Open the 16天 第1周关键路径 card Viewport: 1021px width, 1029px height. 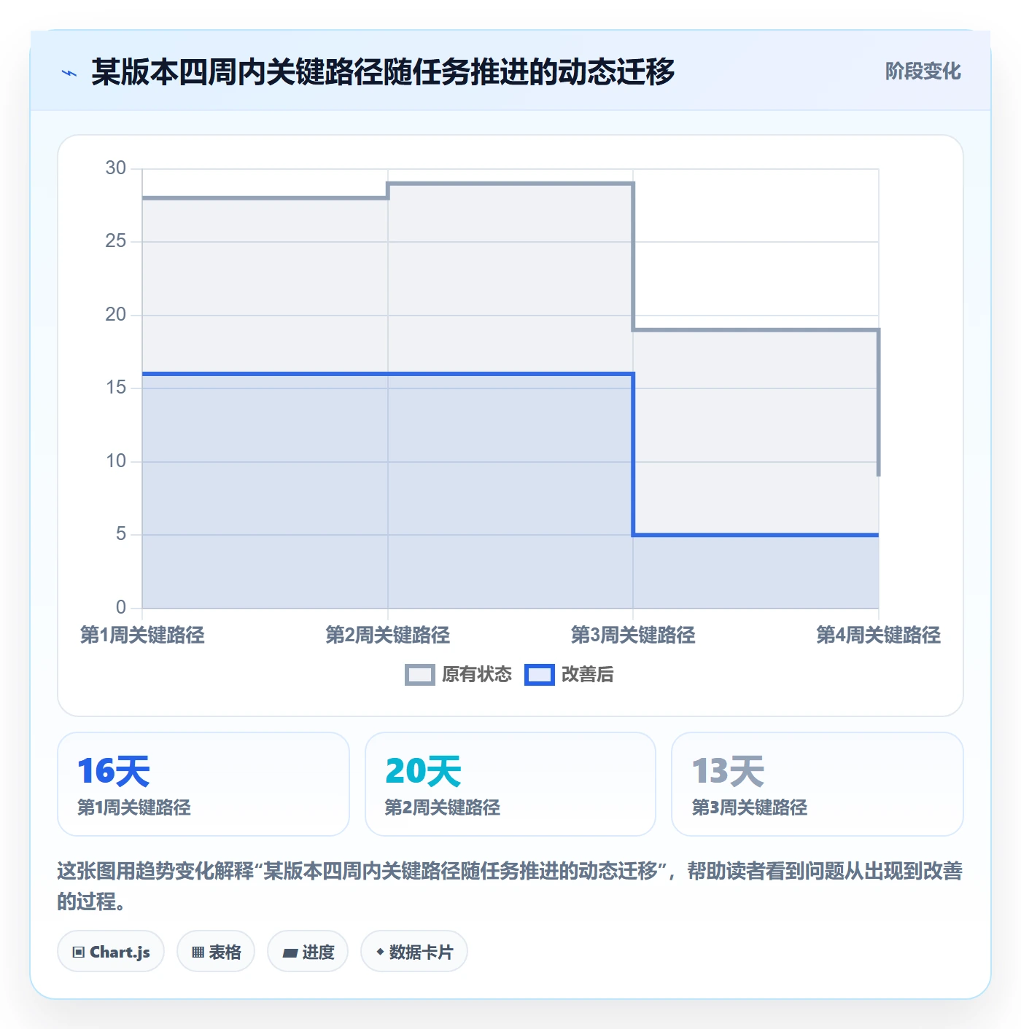point(203,784)
